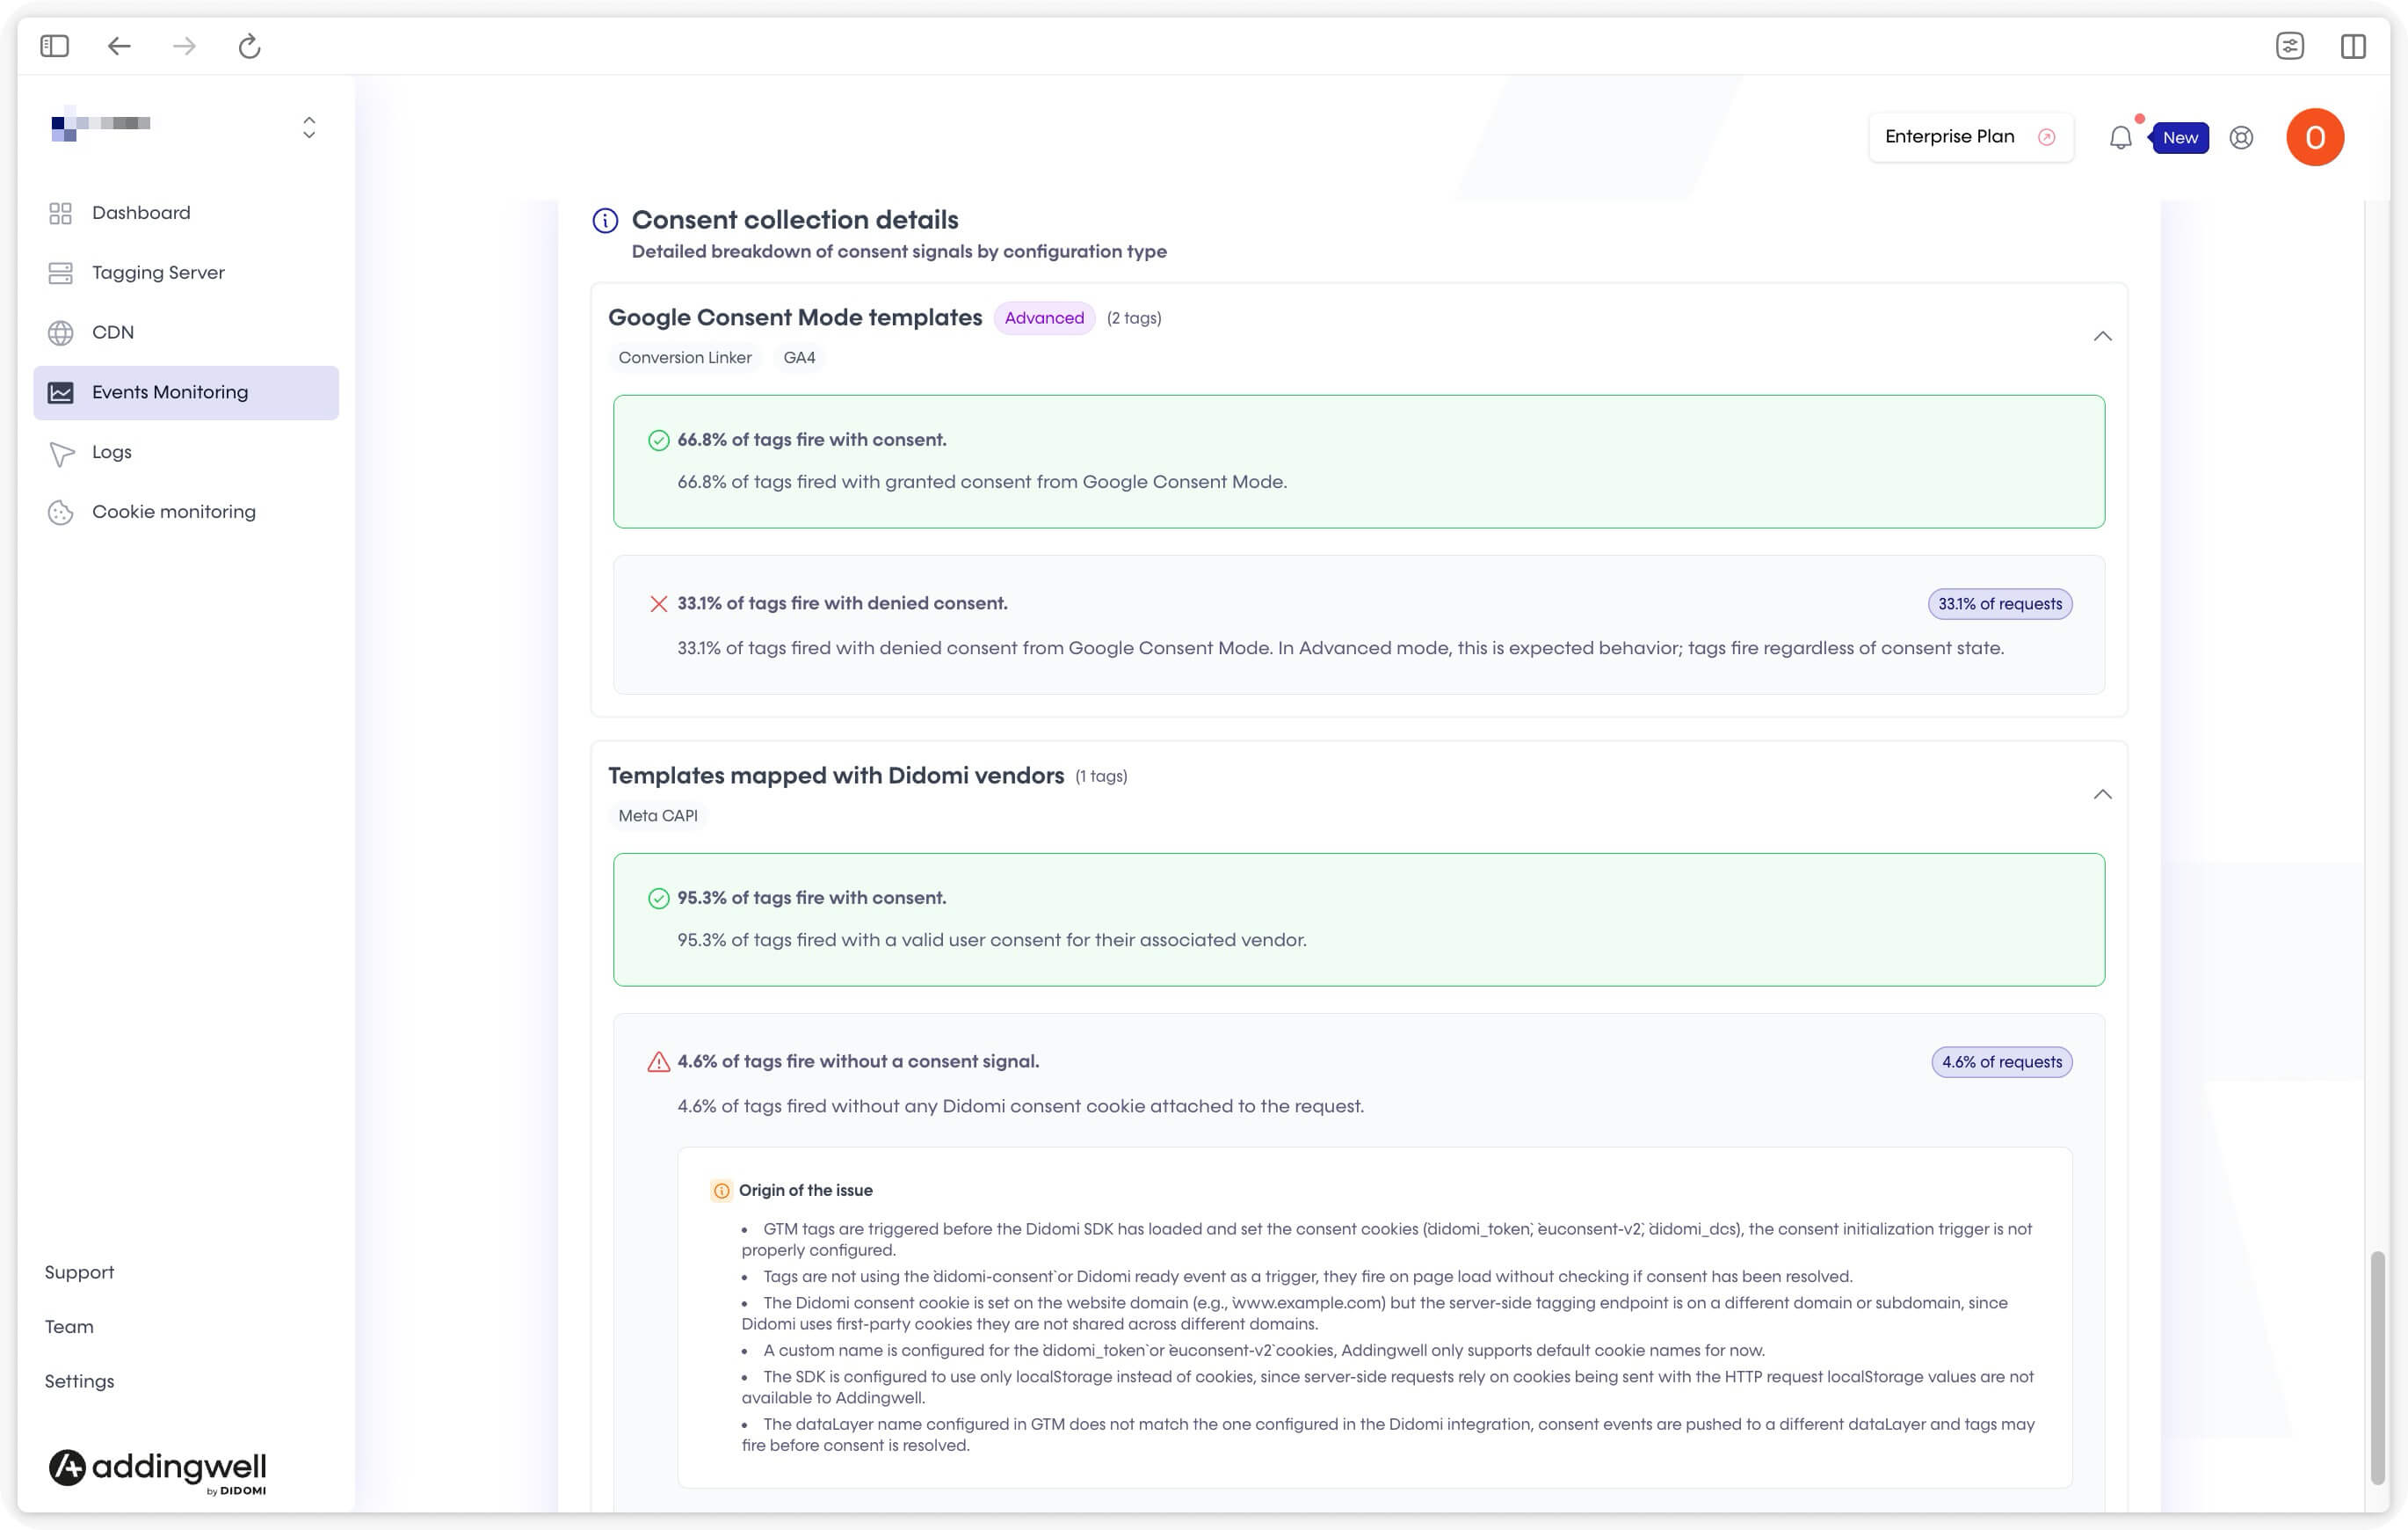
Task: Open the notifications bell
Action: (x=2120, y=137)
